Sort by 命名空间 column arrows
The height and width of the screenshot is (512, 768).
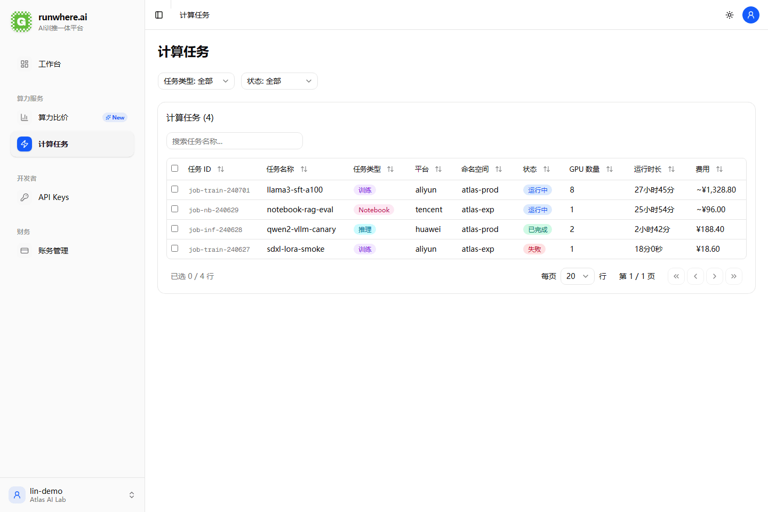499,169
